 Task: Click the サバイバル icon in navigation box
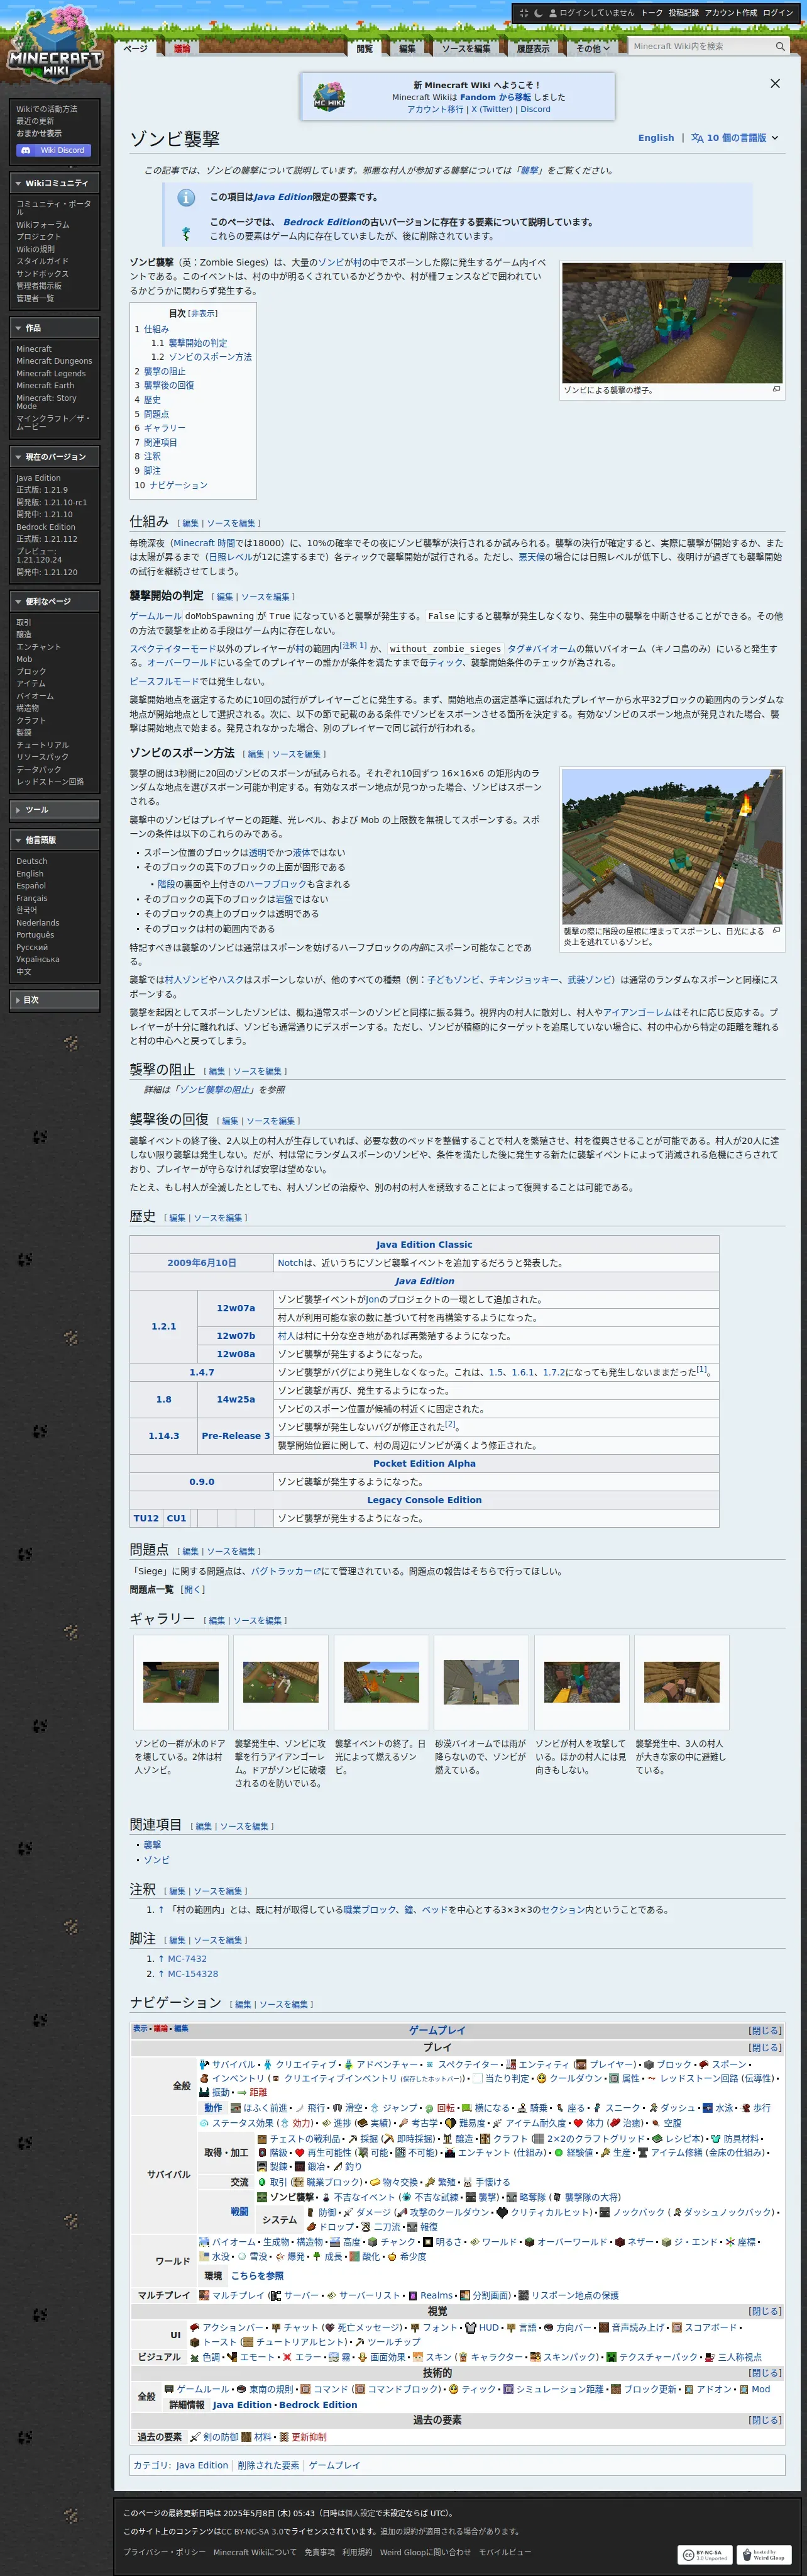tap(205, 2064)
